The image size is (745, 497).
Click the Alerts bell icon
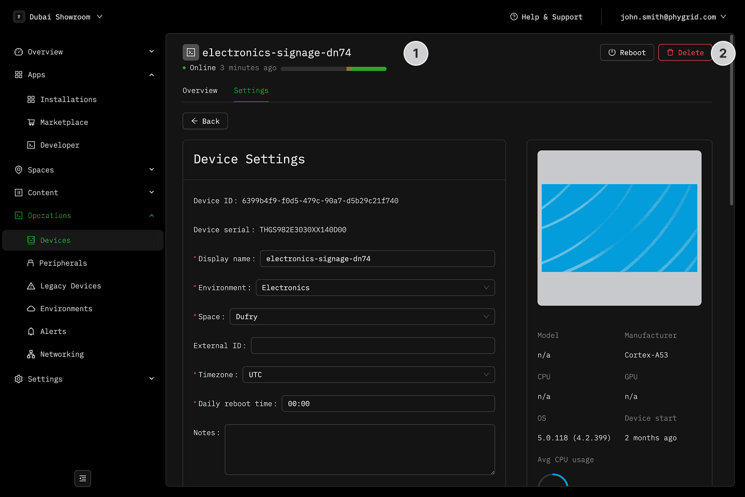click(31, 331)
